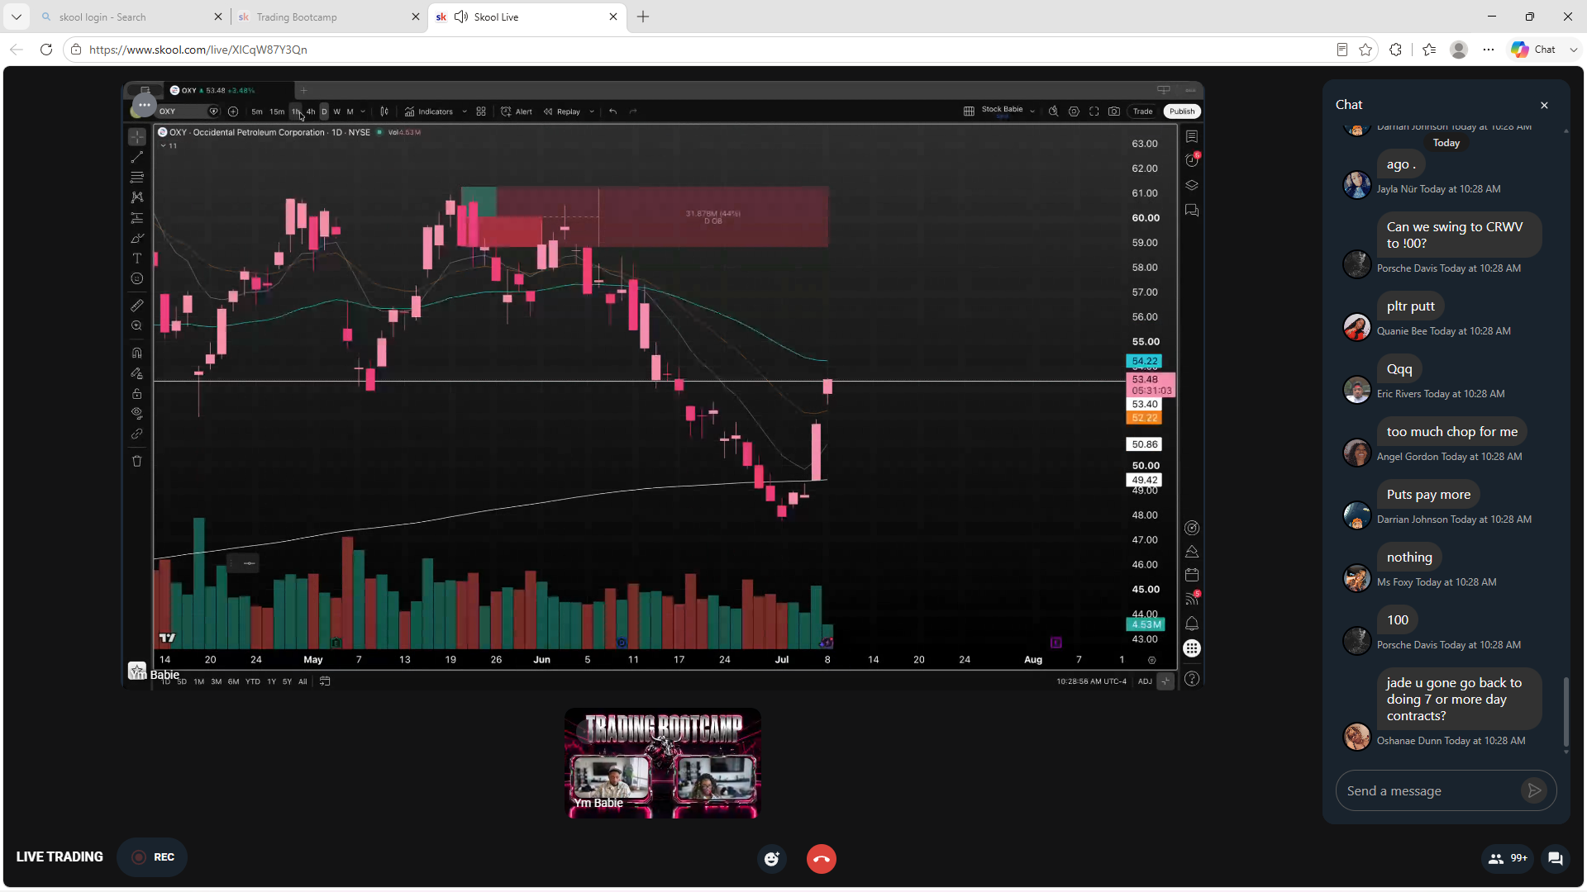Open the browser tab search dropdown
Viewport: 1587px width, 892px height.
[x=17, y=17]
